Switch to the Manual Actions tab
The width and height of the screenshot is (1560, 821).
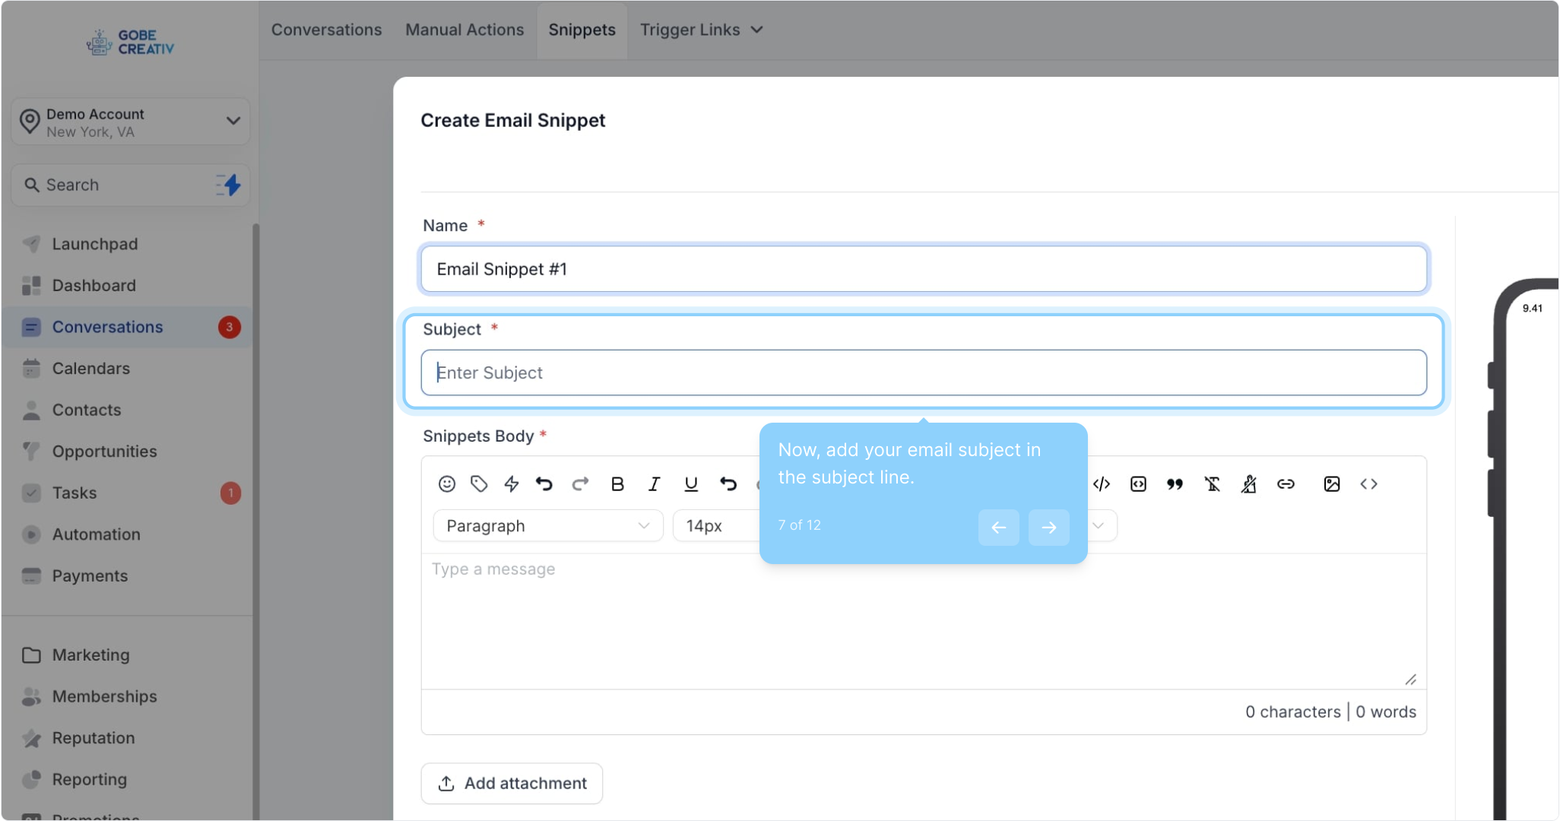[x=465, y=30]
